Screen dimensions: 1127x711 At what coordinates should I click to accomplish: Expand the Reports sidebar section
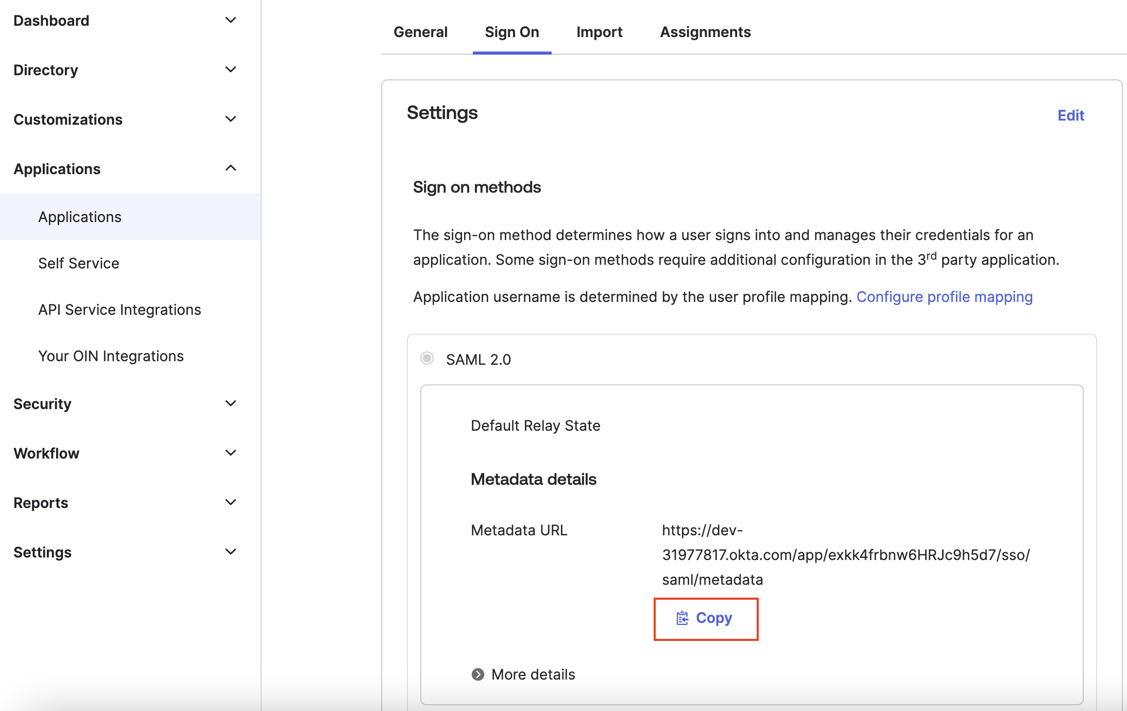pos(231,502)
